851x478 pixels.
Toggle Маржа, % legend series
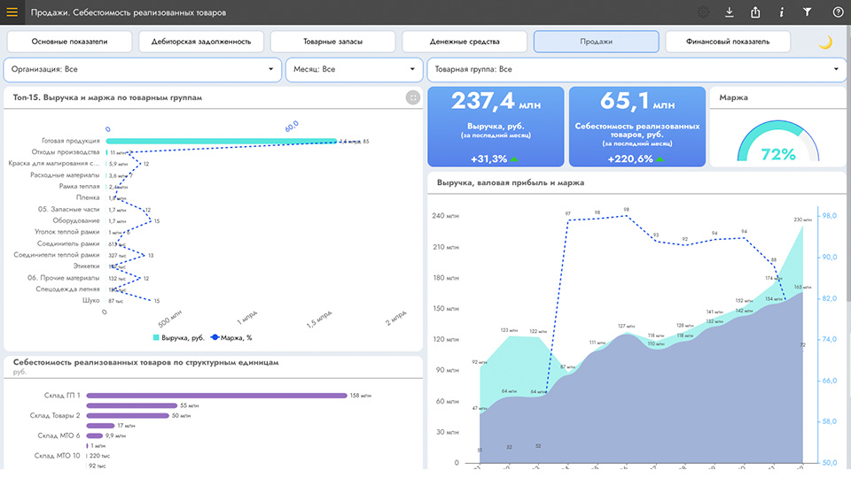[231, 337]
